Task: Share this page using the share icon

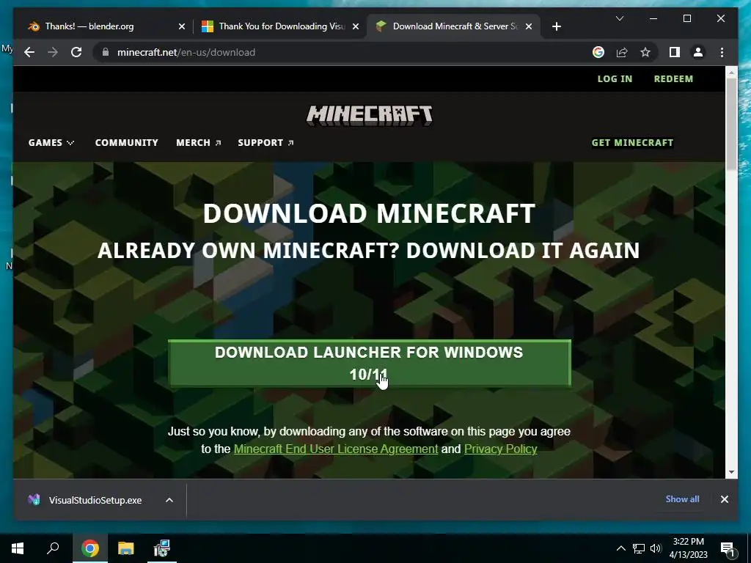Action: 622,52
